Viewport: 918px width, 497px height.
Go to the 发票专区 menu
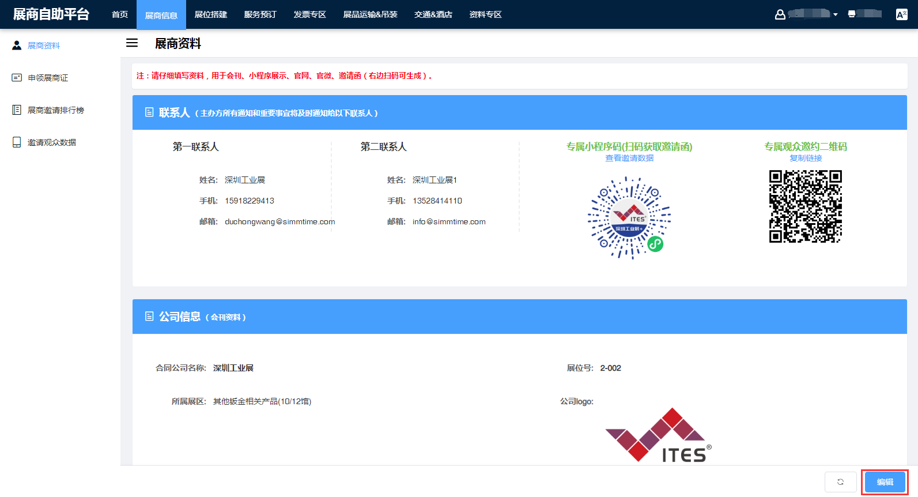tap(309, 14)
